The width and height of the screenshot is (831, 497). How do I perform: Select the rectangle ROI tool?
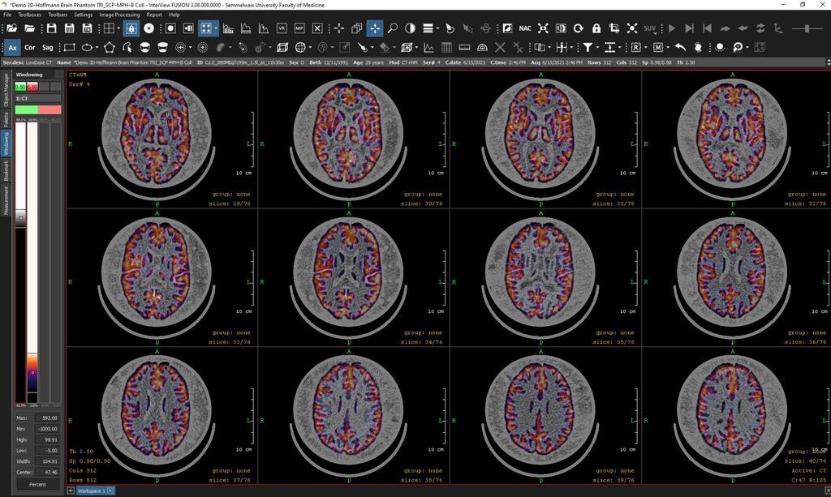point(70,47)
